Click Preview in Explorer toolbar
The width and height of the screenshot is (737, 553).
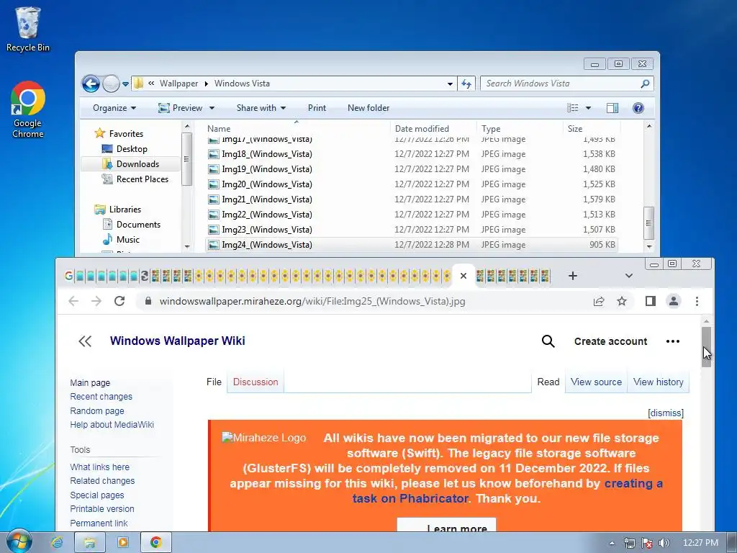pyautogui.click(x=181, y=108)
